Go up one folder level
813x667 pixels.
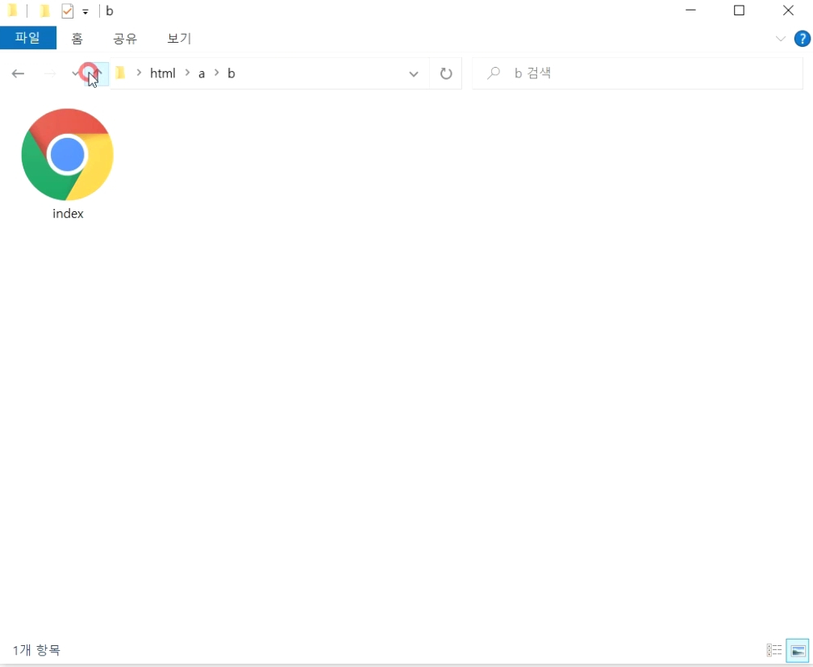point(97,73)
